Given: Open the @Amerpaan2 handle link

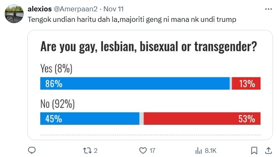Looking at the screenshot, I should 75,9.
